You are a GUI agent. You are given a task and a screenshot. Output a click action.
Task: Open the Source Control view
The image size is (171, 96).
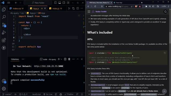coord(4,25)
